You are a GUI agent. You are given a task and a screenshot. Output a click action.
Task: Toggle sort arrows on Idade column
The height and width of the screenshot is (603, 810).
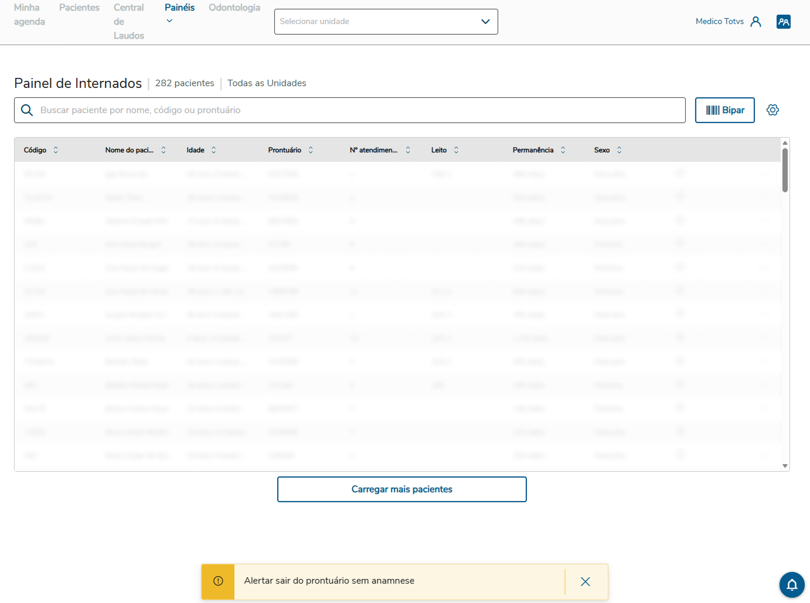click(x=214, y=150)
